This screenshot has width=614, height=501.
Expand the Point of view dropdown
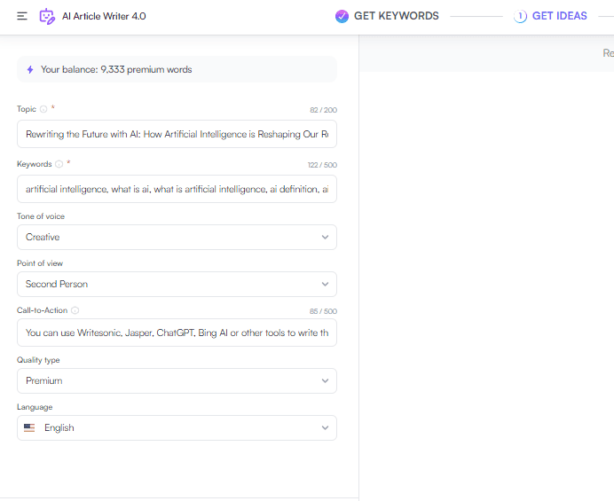pyautogui.click(x=177, y=284)
